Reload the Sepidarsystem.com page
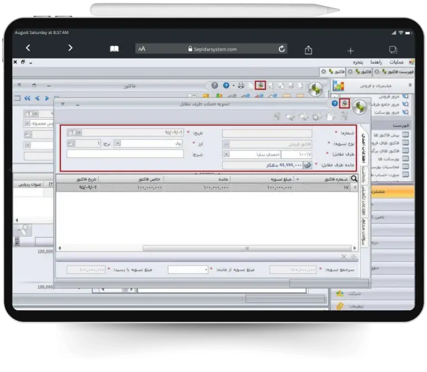427x372 pixels. coord(281,49)
